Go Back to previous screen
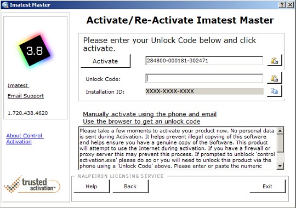The height and width of the screenshot is (208, 296). pos(130,186)
